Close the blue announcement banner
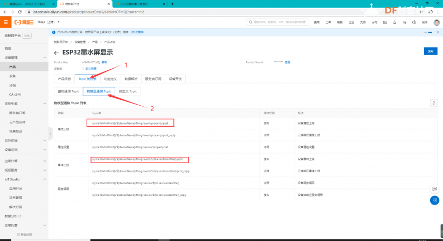 click(438, 32)
